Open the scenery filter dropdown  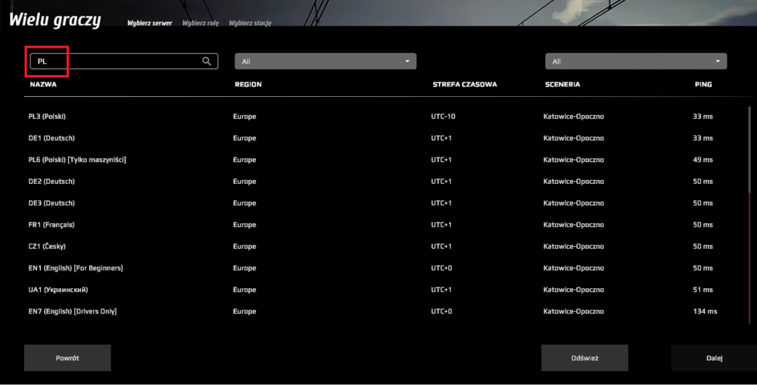[x=636, y=61]
